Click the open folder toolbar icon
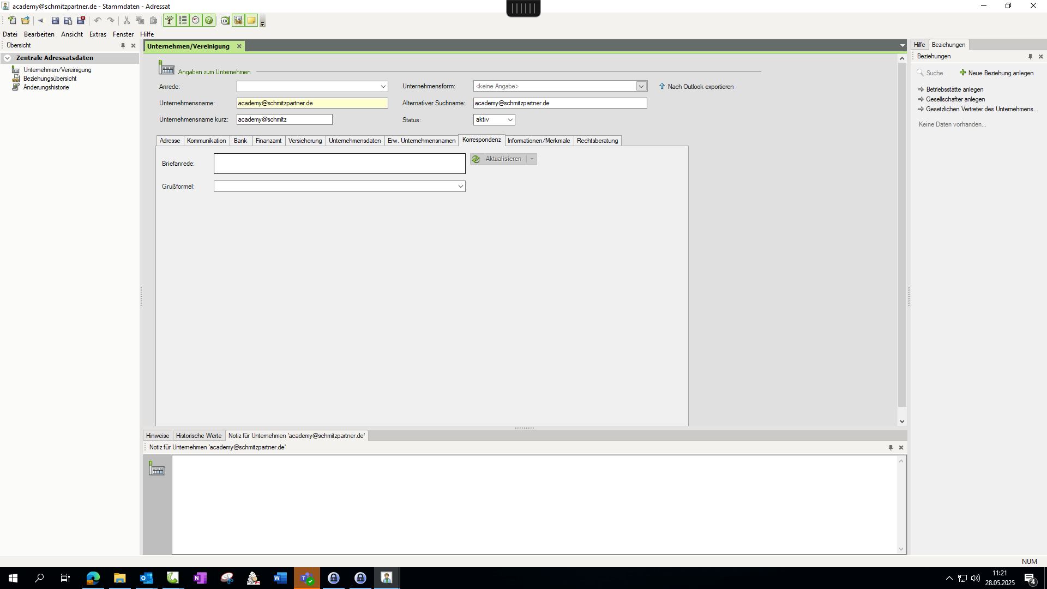The height and width of the screenshot is (589, 1047). point(25,20)
